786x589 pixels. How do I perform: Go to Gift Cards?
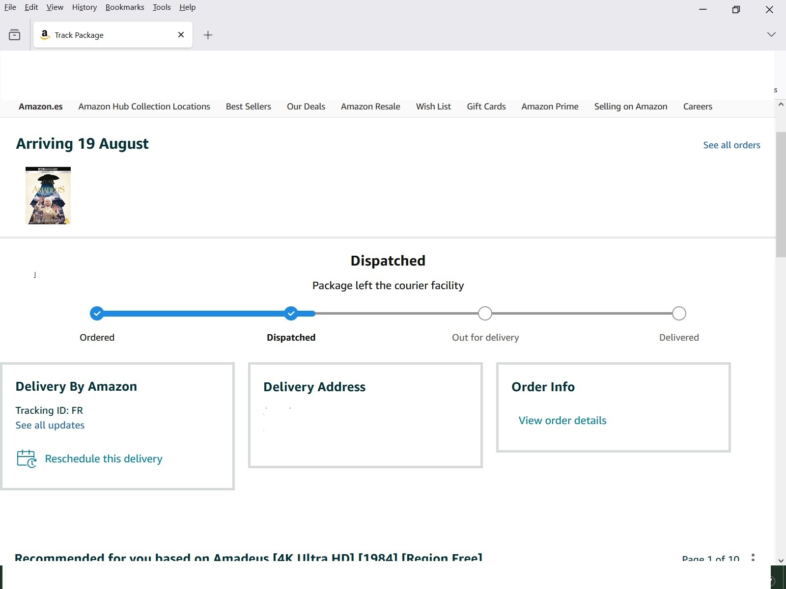(486, 107)
